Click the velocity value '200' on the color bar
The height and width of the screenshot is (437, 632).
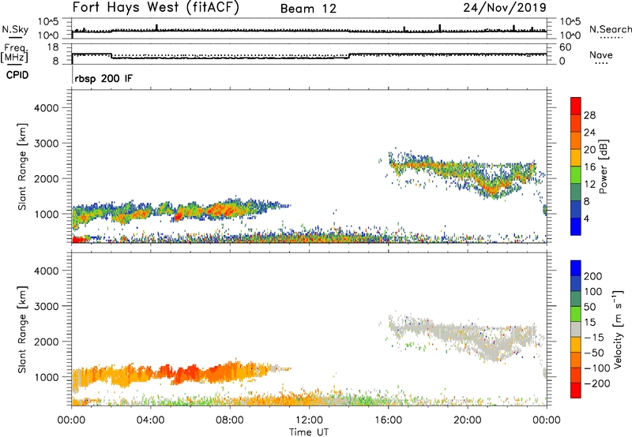593,276
